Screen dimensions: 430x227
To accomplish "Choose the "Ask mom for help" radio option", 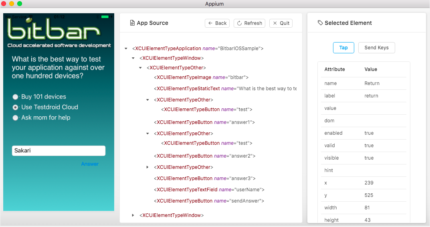I will coord(16,118).
